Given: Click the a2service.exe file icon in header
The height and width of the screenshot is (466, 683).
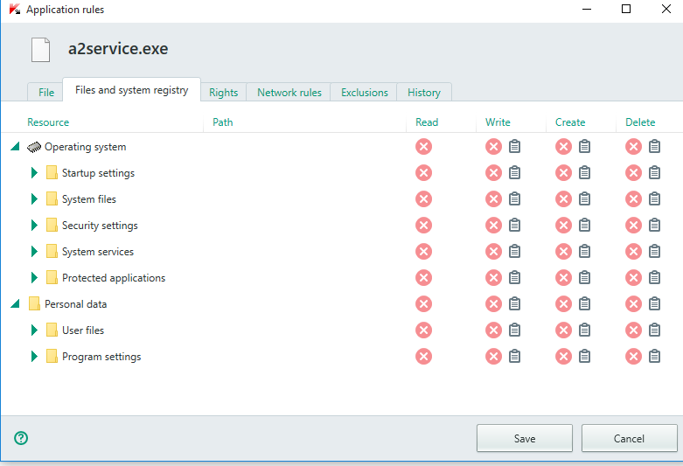Looking at the screenshot, I should [41, 50].
